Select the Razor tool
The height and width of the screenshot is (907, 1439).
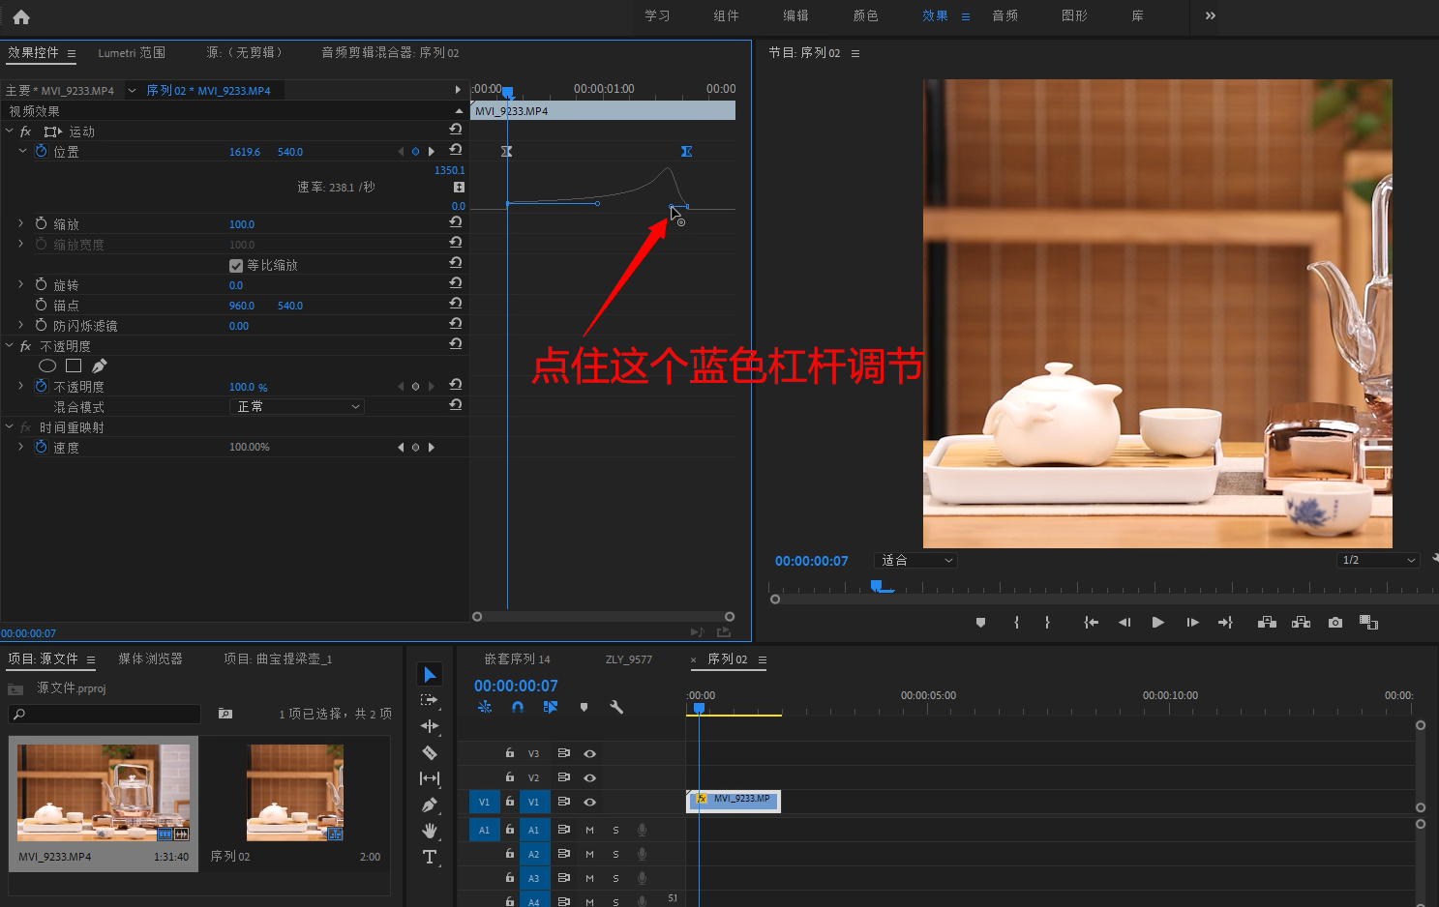[430, 752]
